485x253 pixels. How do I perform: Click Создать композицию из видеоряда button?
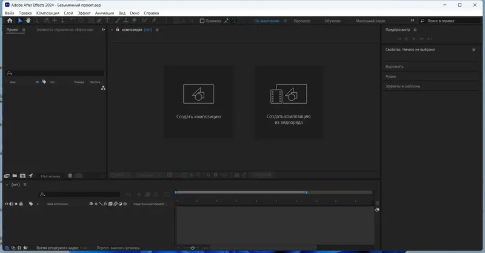289,101
